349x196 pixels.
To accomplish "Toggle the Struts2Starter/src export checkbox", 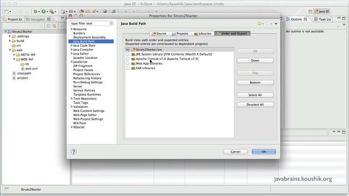I will (128, 50).
